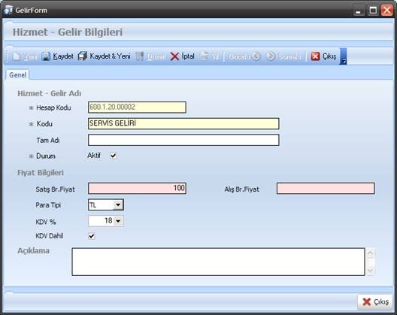Uncheck the Aktif status checkbox
Viewport: 397px width, 315px height.
pos(114,156)
